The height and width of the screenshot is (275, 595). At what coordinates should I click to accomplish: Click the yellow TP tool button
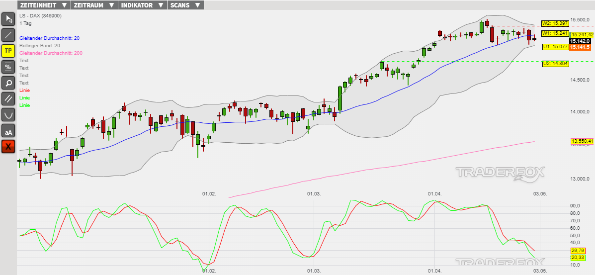click(8, 51)
